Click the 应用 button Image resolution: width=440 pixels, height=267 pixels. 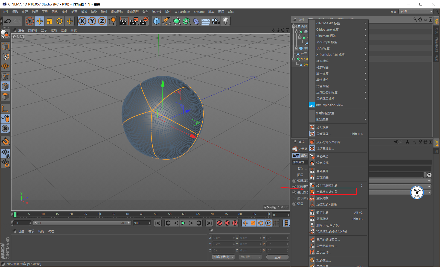(x=278, y=257)
